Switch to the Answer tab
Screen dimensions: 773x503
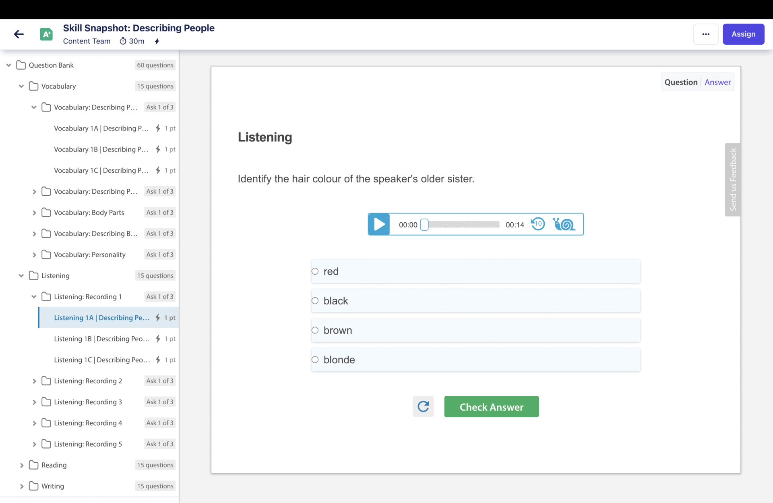(x=717, y=82)
